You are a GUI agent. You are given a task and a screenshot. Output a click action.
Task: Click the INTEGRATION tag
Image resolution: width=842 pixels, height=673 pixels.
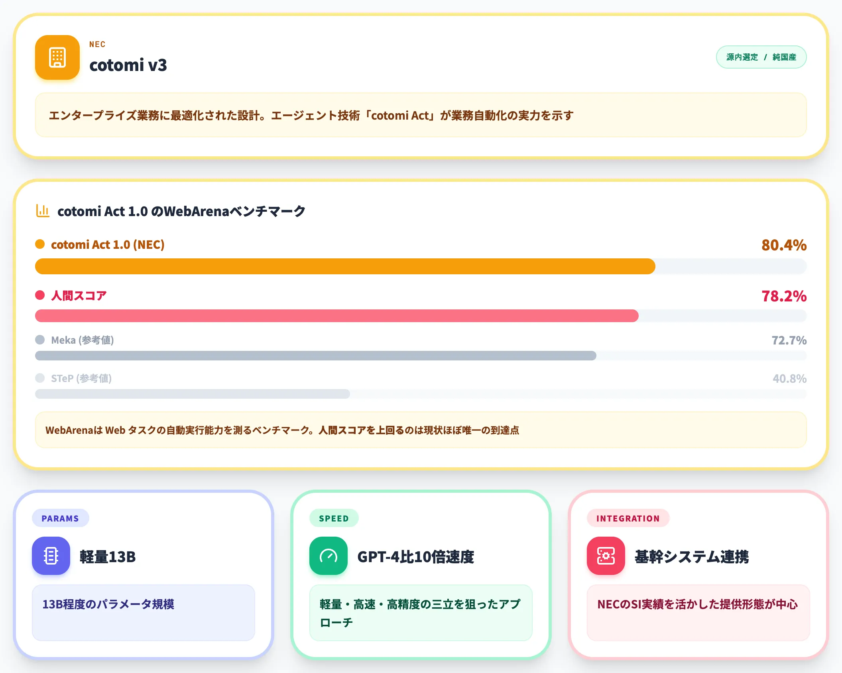click(x=628, y=518)
